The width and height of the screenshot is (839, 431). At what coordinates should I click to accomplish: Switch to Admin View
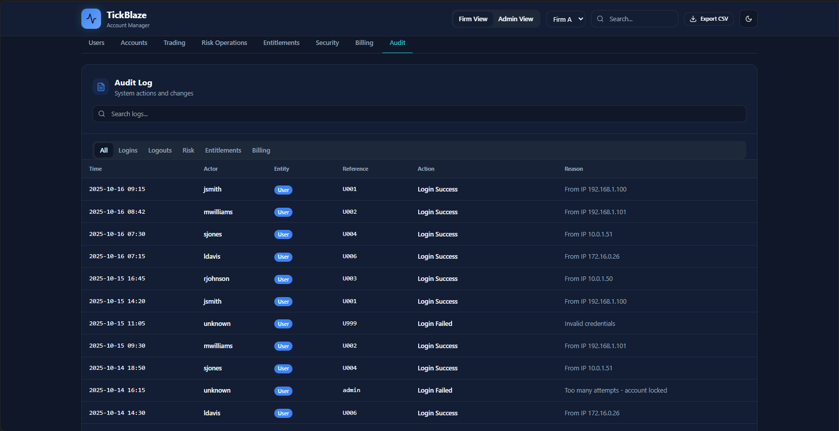pyautogui.click(x=515, y=19)
